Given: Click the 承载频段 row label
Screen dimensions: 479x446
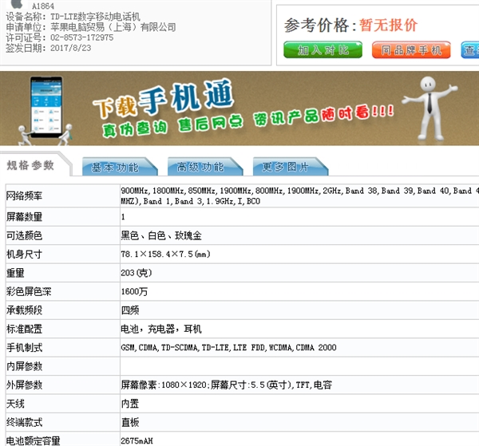Looking at the screenshot, I should (x=24, y=310).
